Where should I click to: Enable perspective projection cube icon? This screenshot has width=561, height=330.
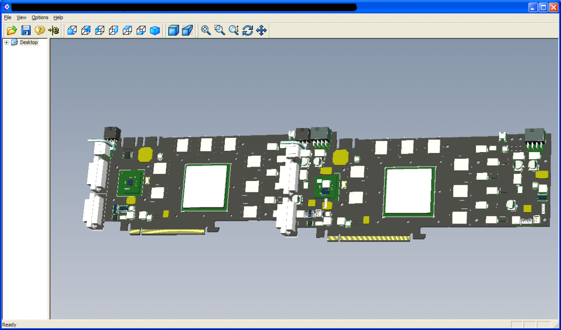point(188,30)
